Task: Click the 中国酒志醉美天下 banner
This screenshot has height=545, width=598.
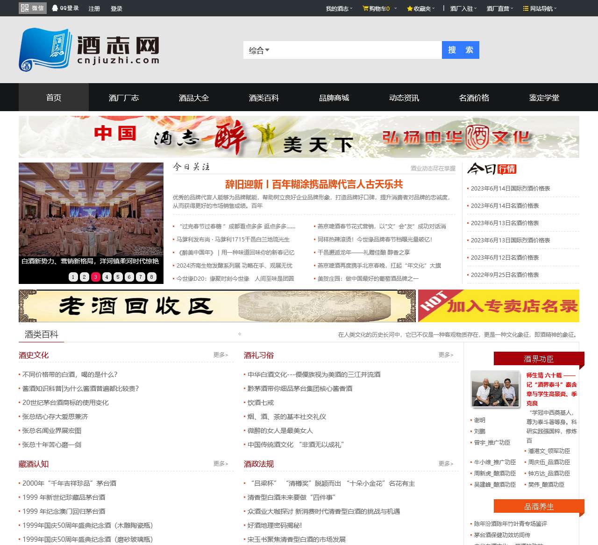Action: pyautogui.click(x=299, y=137)
